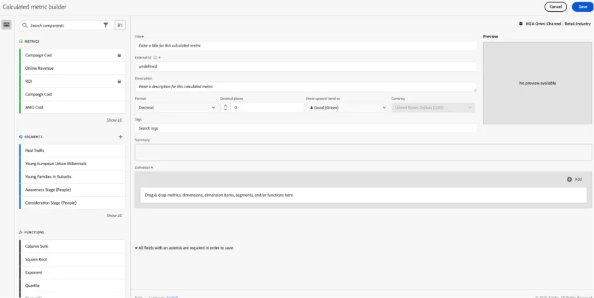The width and height of the screenshot is (594, 298).
Task: Select the Quartile function
Action: coord(72,286)
